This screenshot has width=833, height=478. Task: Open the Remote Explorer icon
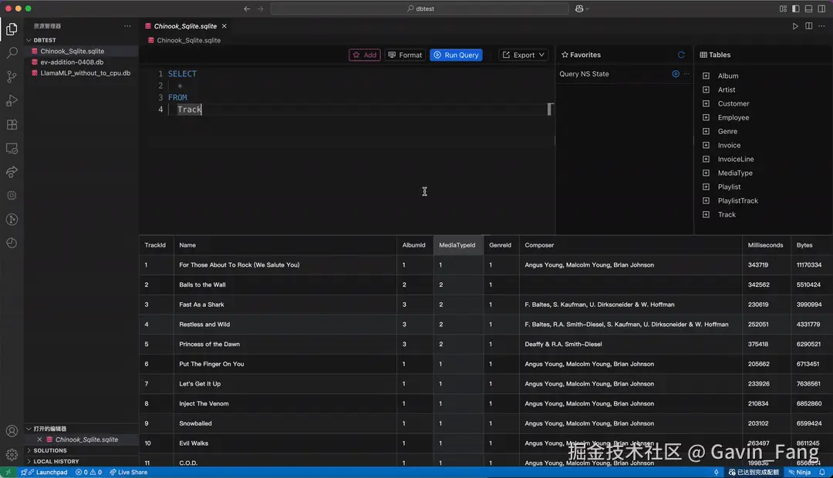point(12,148)
